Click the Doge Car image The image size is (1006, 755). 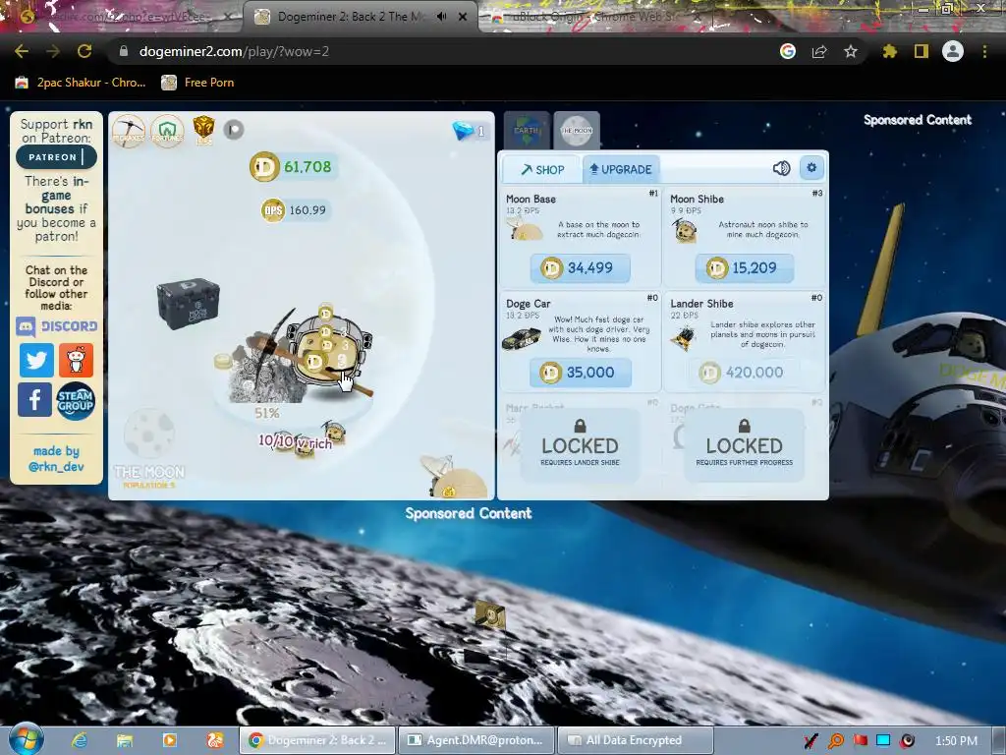coord(521,337)
